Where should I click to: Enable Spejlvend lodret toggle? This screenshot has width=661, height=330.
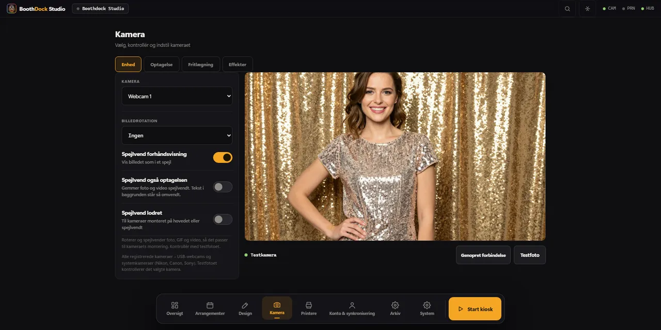click(223, 219)
